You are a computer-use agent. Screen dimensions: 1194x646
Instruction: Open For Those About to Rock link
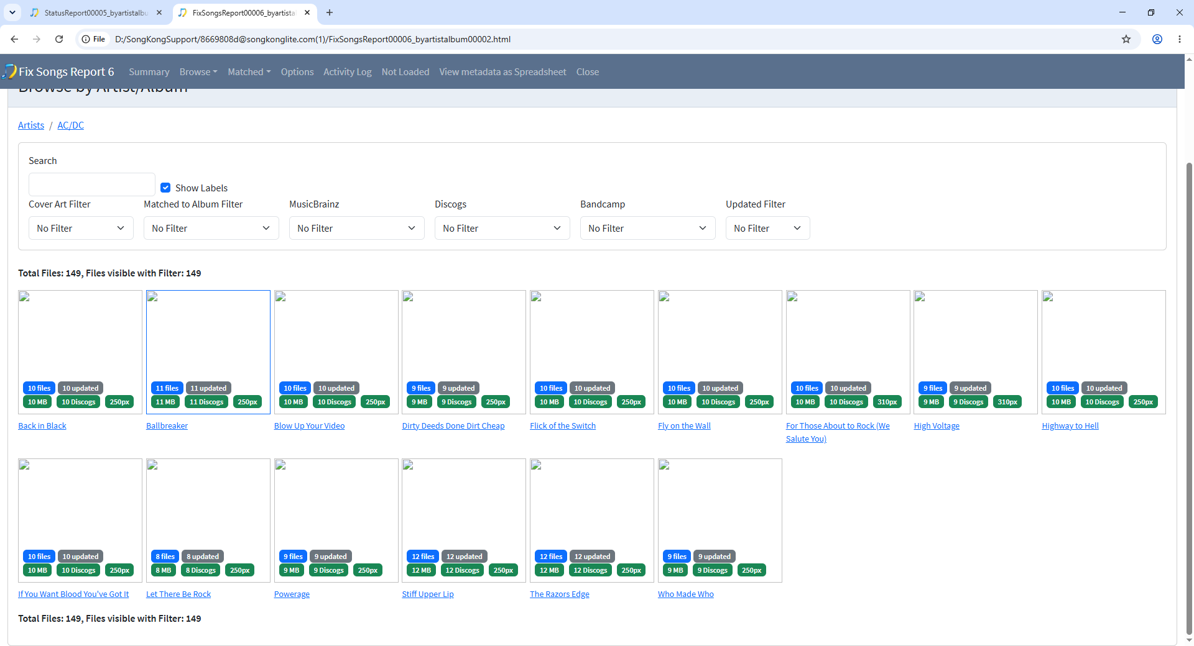(838, 432)
